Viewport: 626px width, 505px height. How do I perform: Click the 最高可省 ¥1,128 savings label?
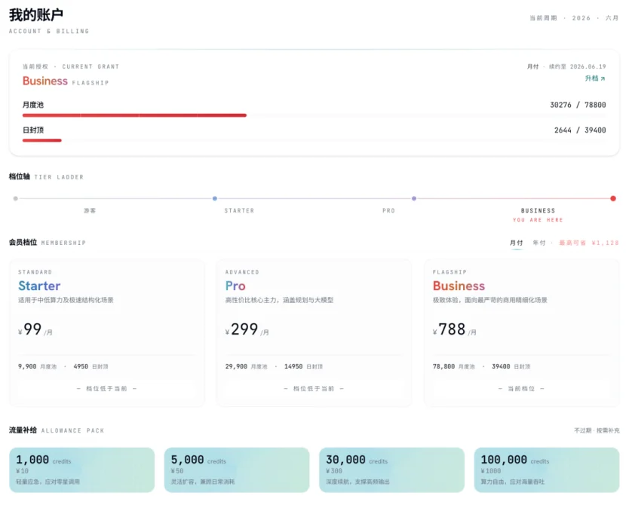pos(589,243)
